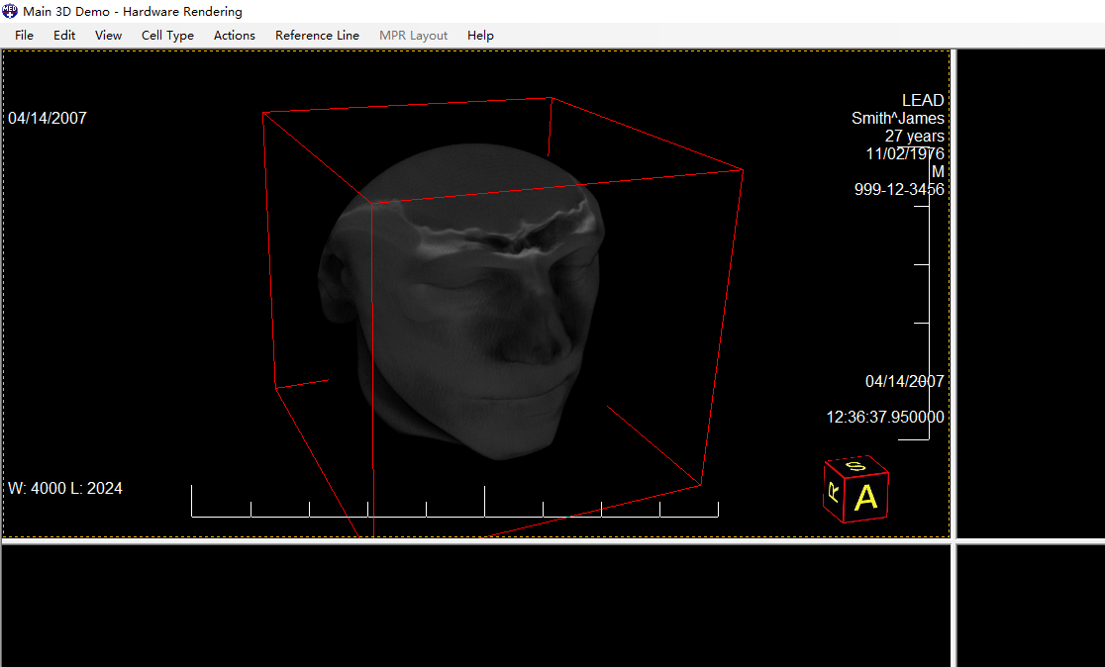Click the Help menu
This screenshot has width=1105, height=667.
click(480, 36)
